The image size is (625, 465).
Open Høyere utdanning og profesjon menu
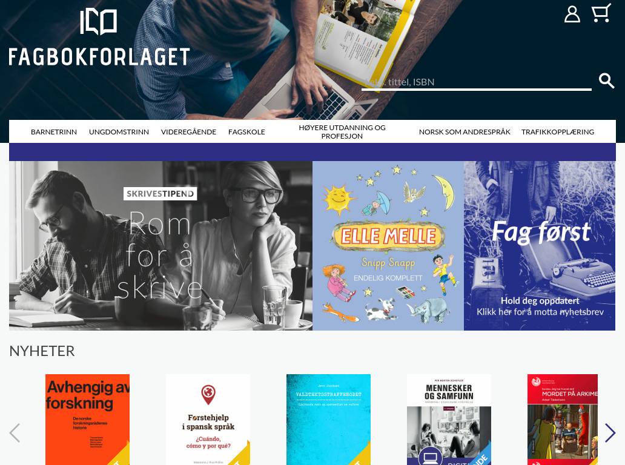342,132
